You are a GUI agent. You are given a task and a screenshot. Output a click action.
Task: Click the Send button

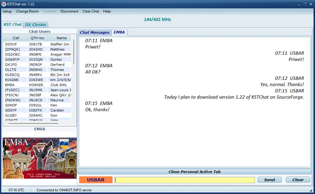pyautogui.click(x=269, y=180)
